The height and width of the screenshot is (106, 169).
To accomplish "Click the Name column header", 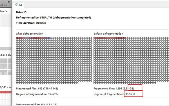I will click(x=4, y=11).
